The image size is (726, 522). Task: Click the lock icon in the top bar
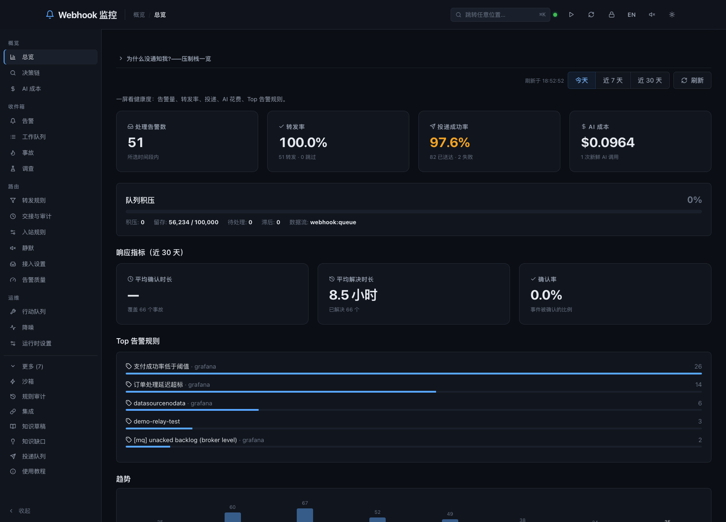coord(612,15)
